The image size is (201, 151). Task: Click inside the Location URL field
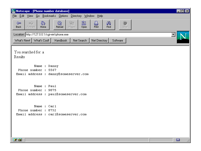tap(98, 34)
